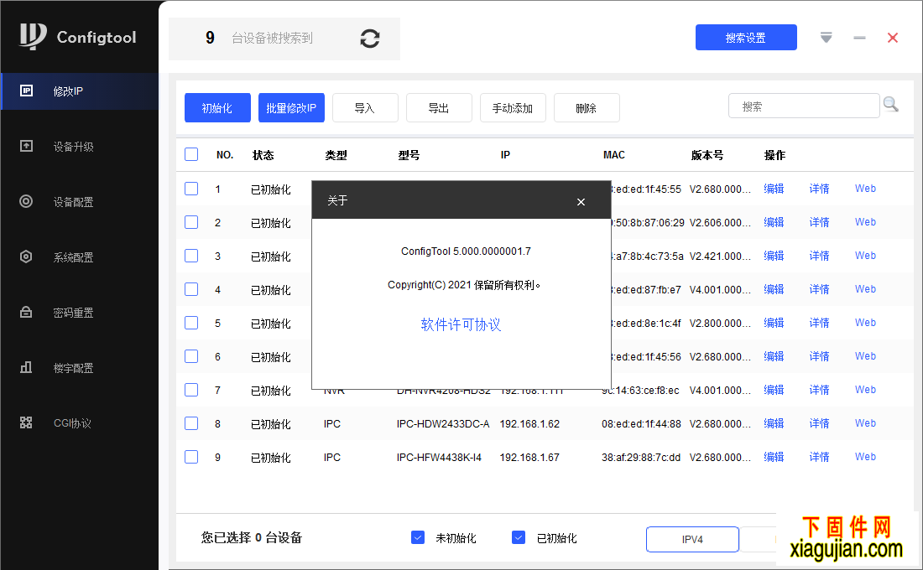
Task: Click 编辑 for device row 1
Action: 774,189
